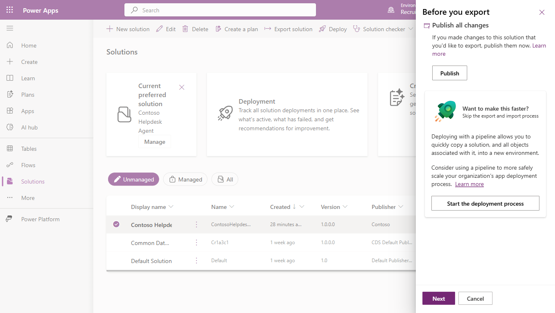Click the Deployment rocket card icon
This screenshot has height=313, width=555.
[x=225, y=113]
